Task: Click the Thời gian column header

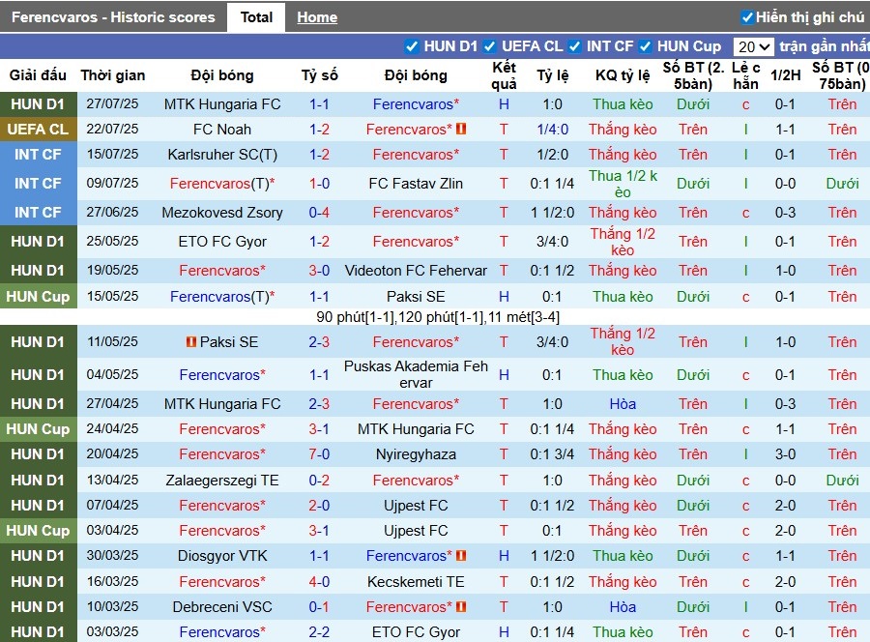Action: (113, 74)
